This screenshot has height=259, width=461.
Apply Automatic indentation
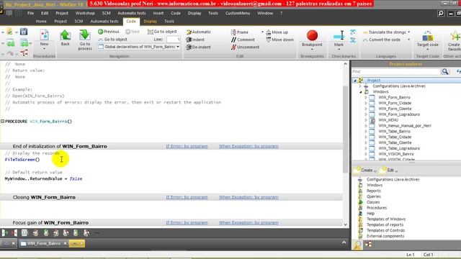click(x=199, y=32)
